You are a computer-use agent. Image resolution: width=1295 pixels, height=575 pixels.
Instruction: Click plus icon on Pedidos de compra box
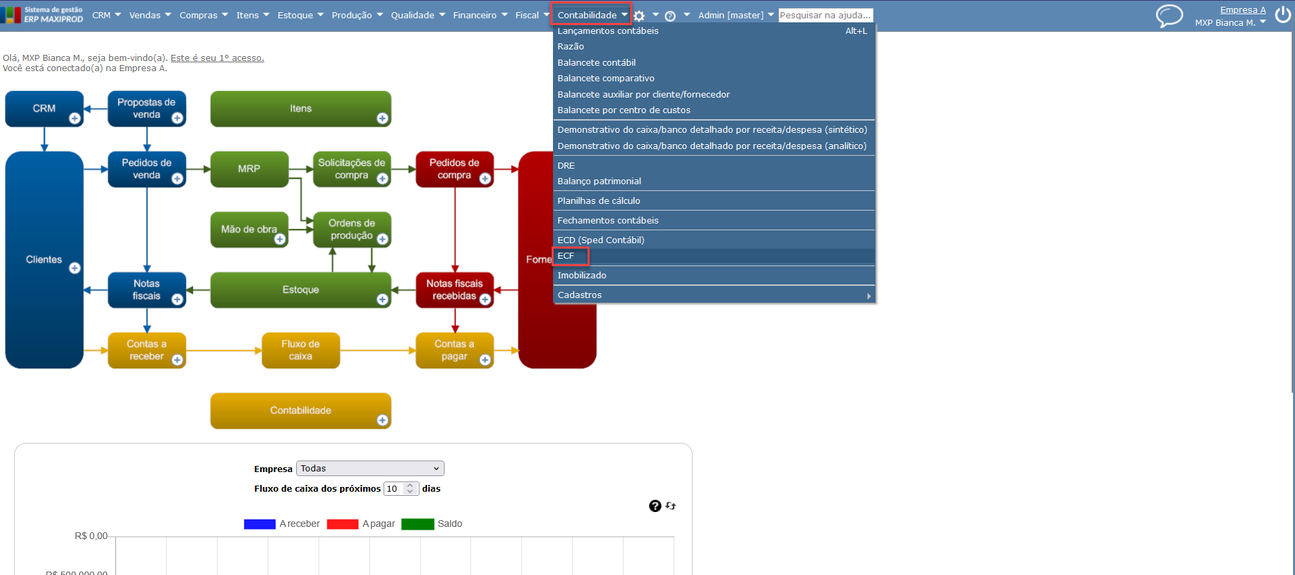pos(485,179)
